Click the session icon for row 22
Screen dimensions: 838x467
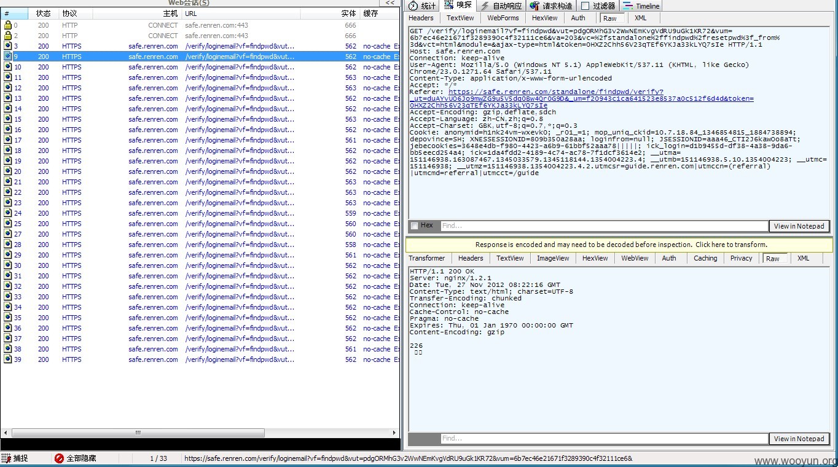[x=8, y=192]
